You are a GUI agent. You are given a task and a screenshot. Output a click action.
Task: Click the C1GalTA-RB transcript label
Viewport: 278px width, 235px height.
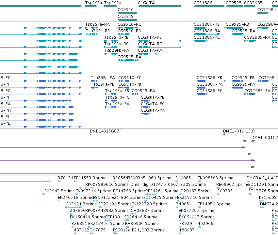[150, 37]
